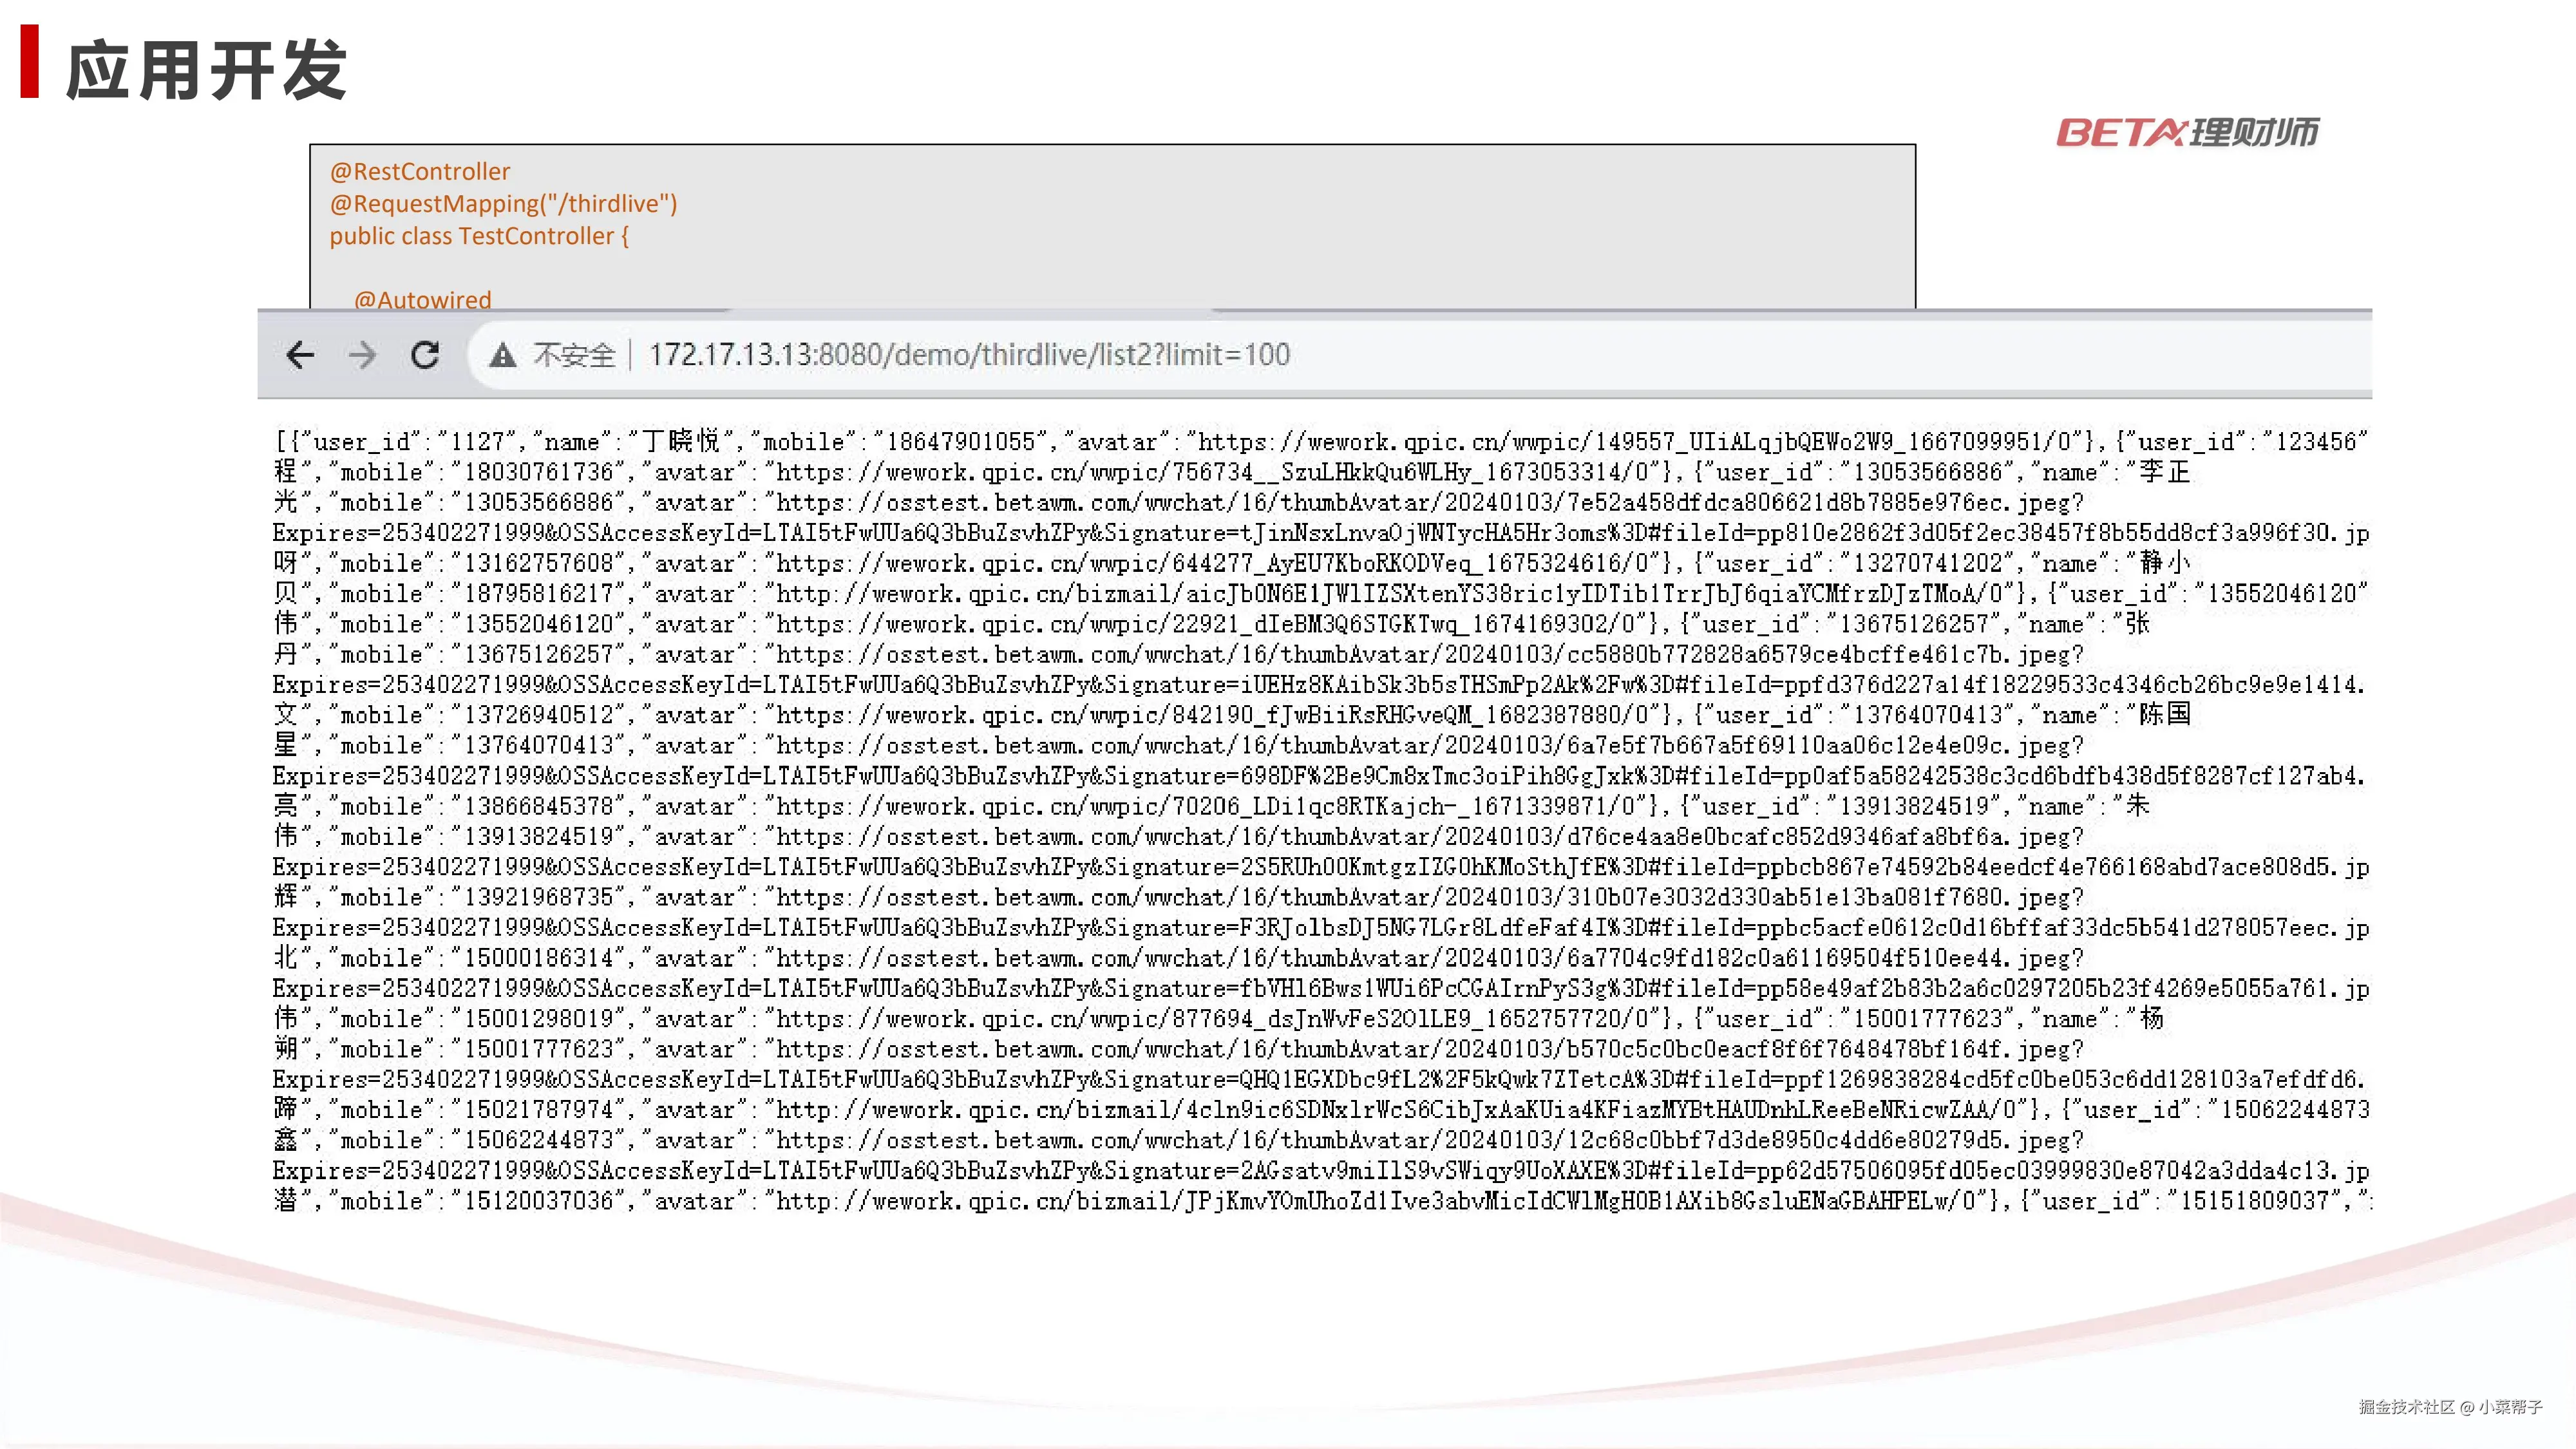Viewport: 2576px width, 1449px height.
Task: Click the @RestController annotation line
Action: 420,171
